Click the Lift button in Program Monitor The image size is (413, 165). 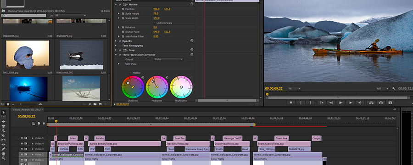pyautogui.click(x=371, y=103)
